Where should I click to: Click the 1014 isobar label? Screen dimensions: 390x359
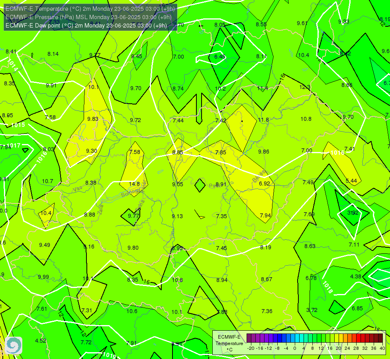pos(12,65)
